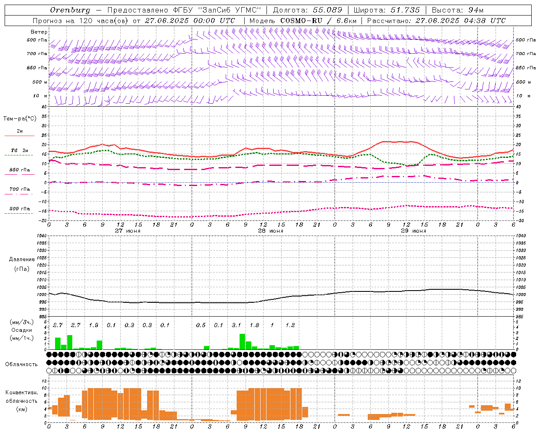Click 'Прогноз на 120 часа(ов)' forecast text
Viewport: 538px width, 430px height.
[x=81, y=21]
